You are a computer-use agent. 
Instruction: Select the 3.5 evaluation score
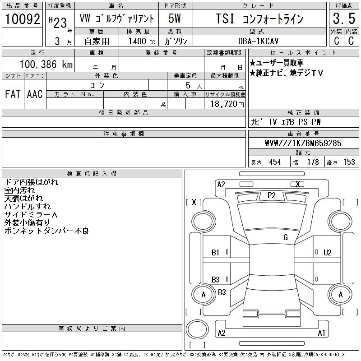click(x=344, y=19)
